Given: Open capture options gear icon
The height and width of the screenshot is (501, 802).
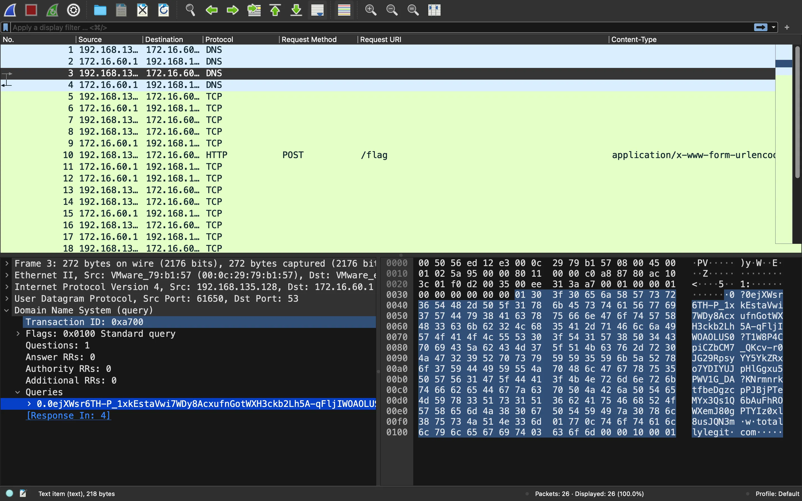Looking at the screenshot, I should point(74,10).
